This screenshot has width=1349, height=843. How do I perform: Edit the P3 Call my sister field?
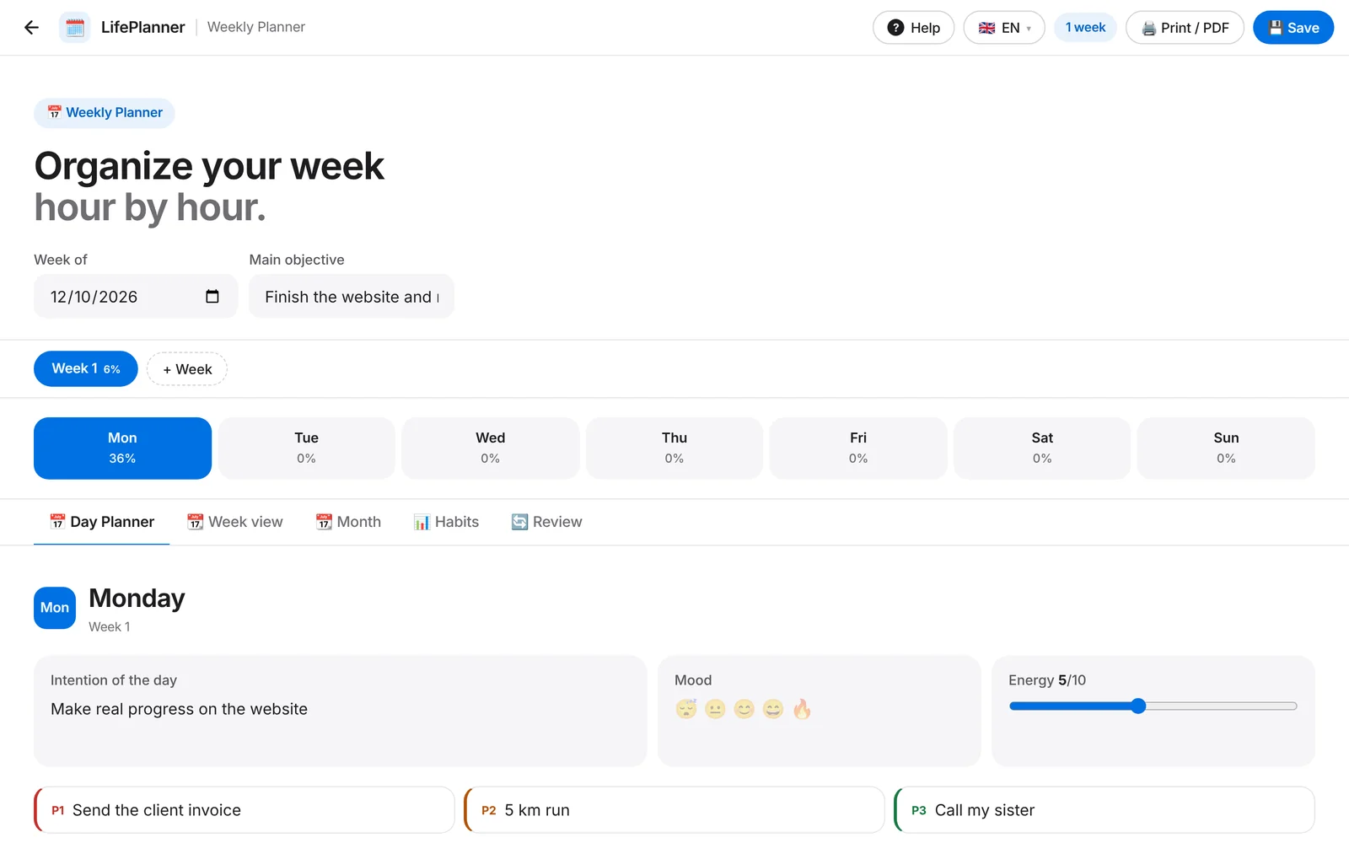pyautogui.click(x=1104, y=810)
